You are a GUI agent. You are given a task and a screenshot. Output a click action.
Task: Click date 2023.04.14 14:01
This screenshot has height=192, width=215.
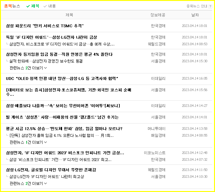195,117
